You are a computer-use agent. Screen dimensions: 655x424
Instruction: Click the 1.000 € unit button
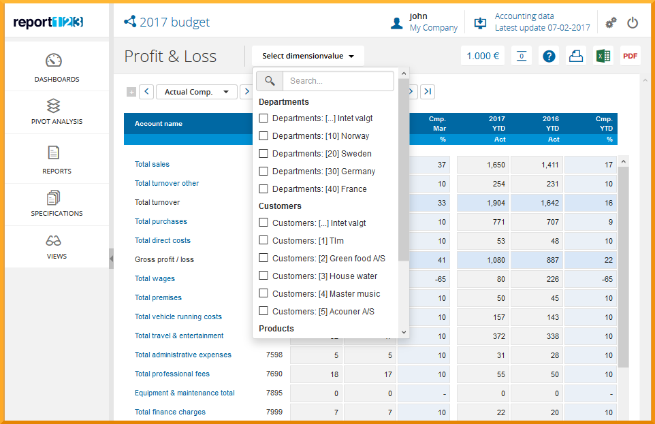tap(483, 56)
